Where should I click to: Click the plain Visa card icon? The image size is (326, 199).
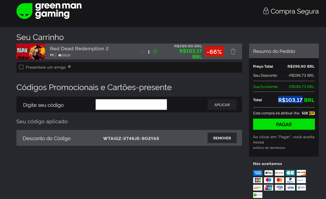(290, 188)
